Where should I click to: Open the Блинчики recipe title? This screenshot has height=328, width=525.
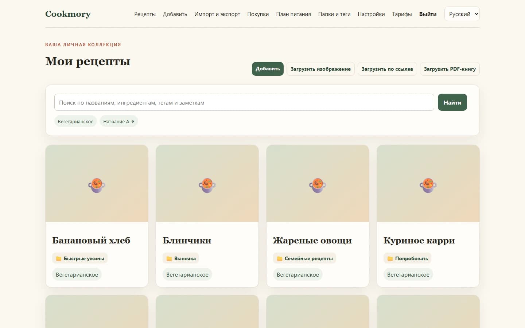pos(187,241)
